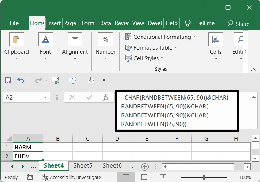
Task: Click the Share button
Action: pyautogui.click(x=238, y=24)
